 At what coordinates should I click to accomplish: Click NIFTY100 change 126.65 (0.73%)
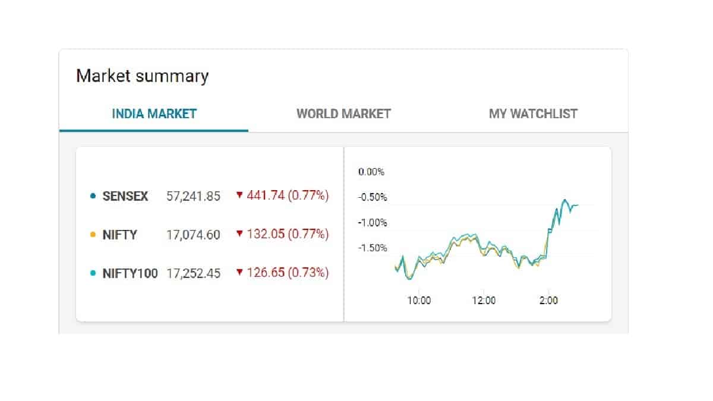click(287, 273)
